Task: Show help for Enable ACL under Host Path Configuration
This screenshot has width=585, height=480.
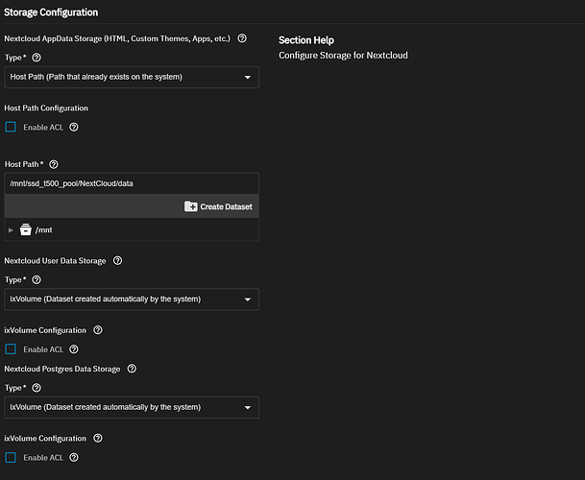Action: click(74, 127)
